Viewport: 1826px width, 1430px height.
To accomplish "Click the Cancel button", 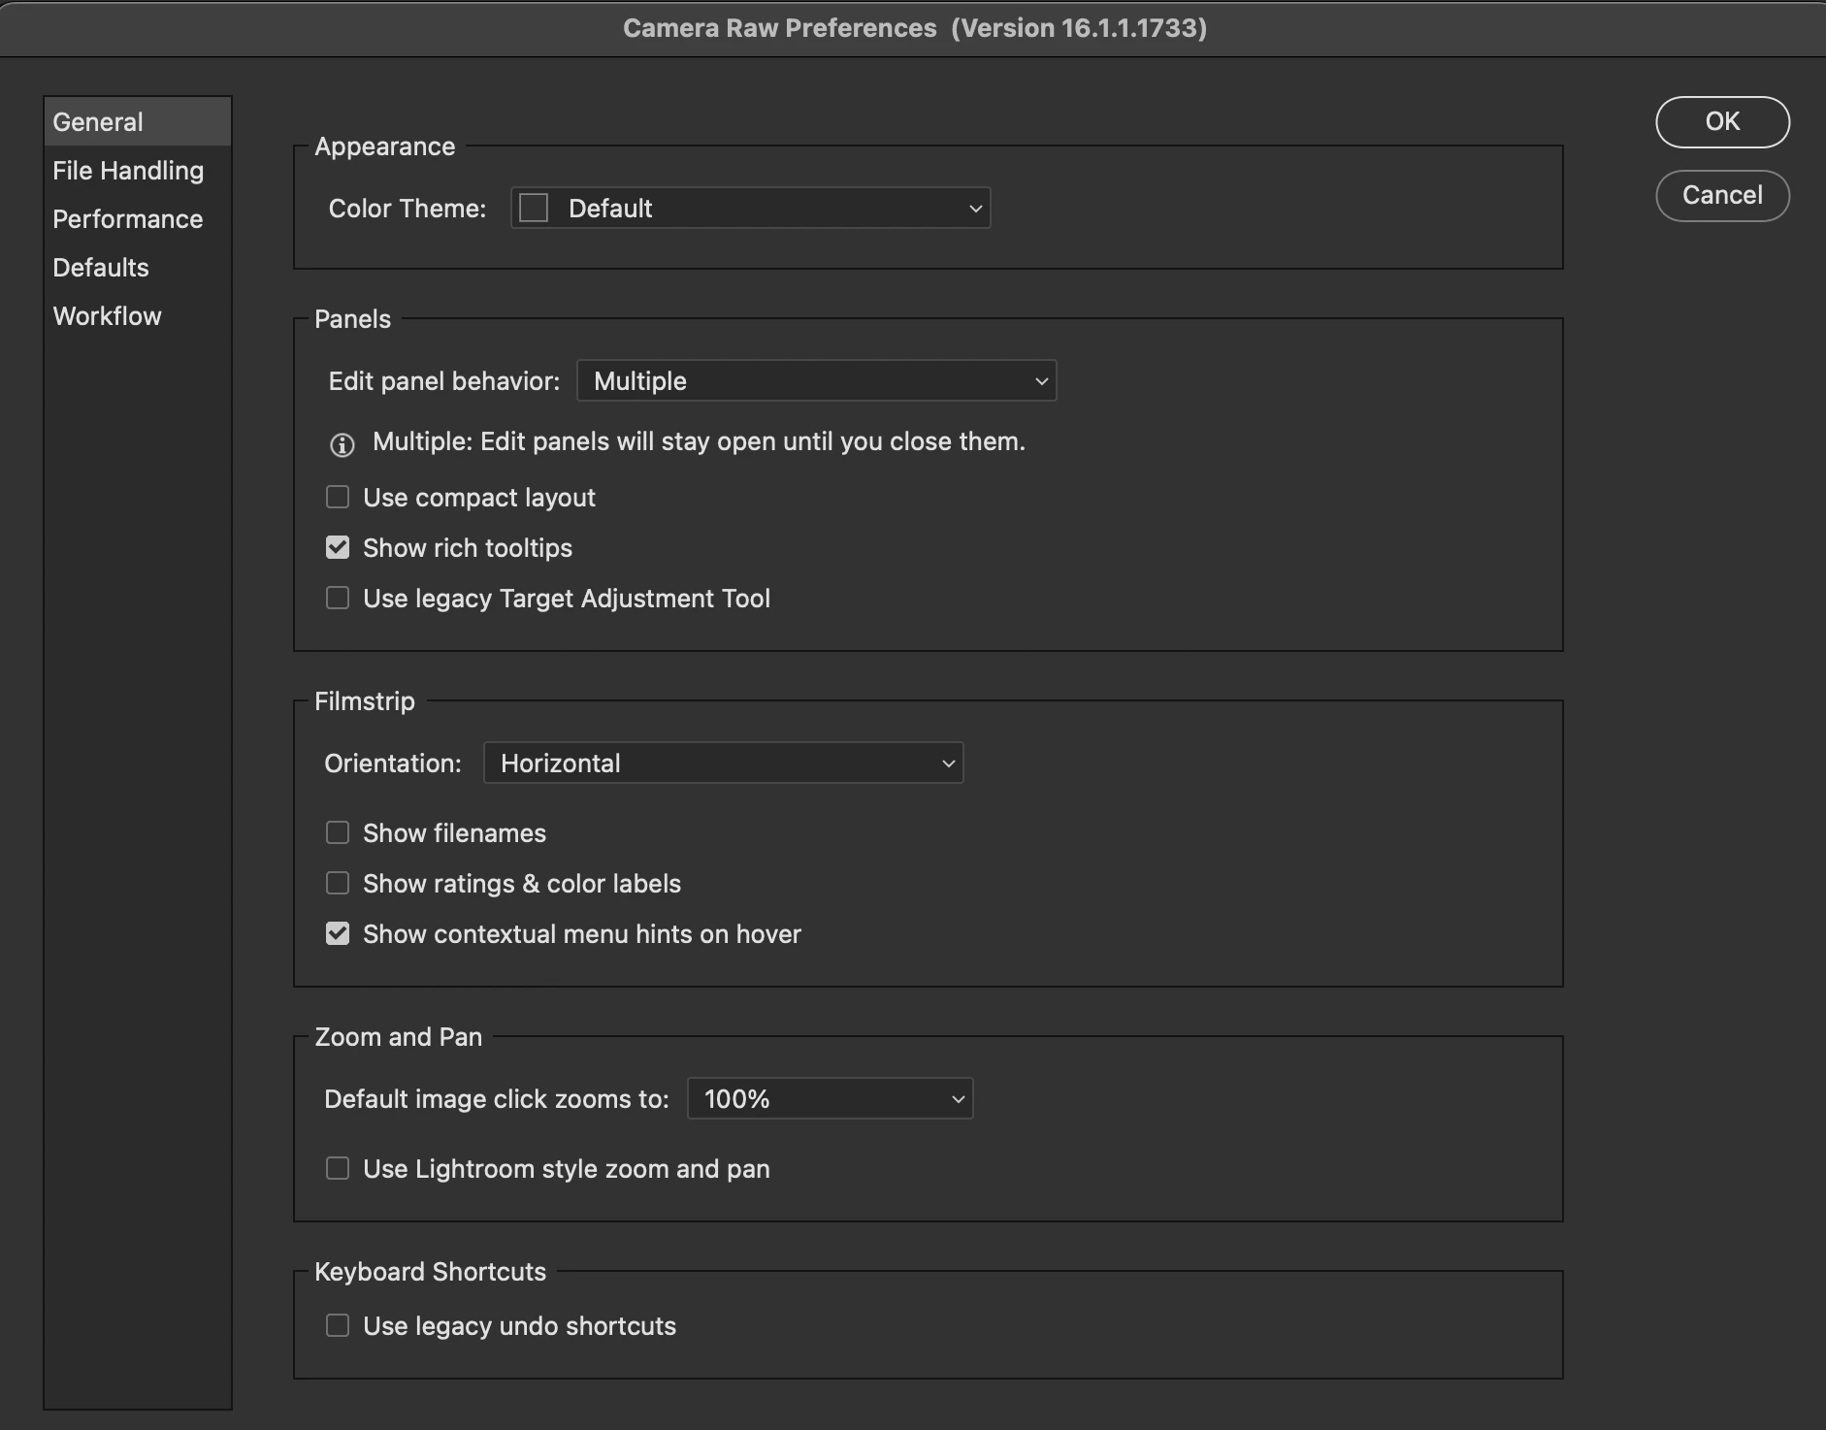I will (x=1722, y=195).
